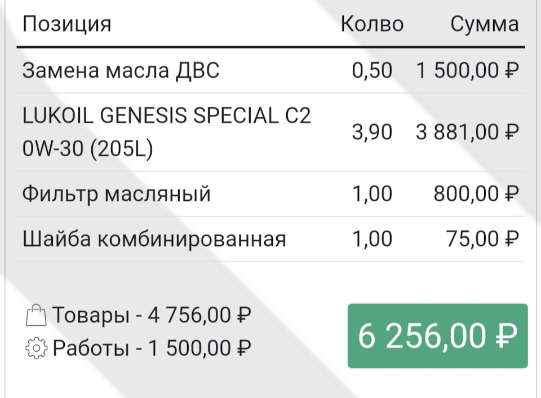The width and height of the screenshot is (541, 398).
Task: Tap the green total 6 256,00 ₽ button
Action: (x=437, y=336)
